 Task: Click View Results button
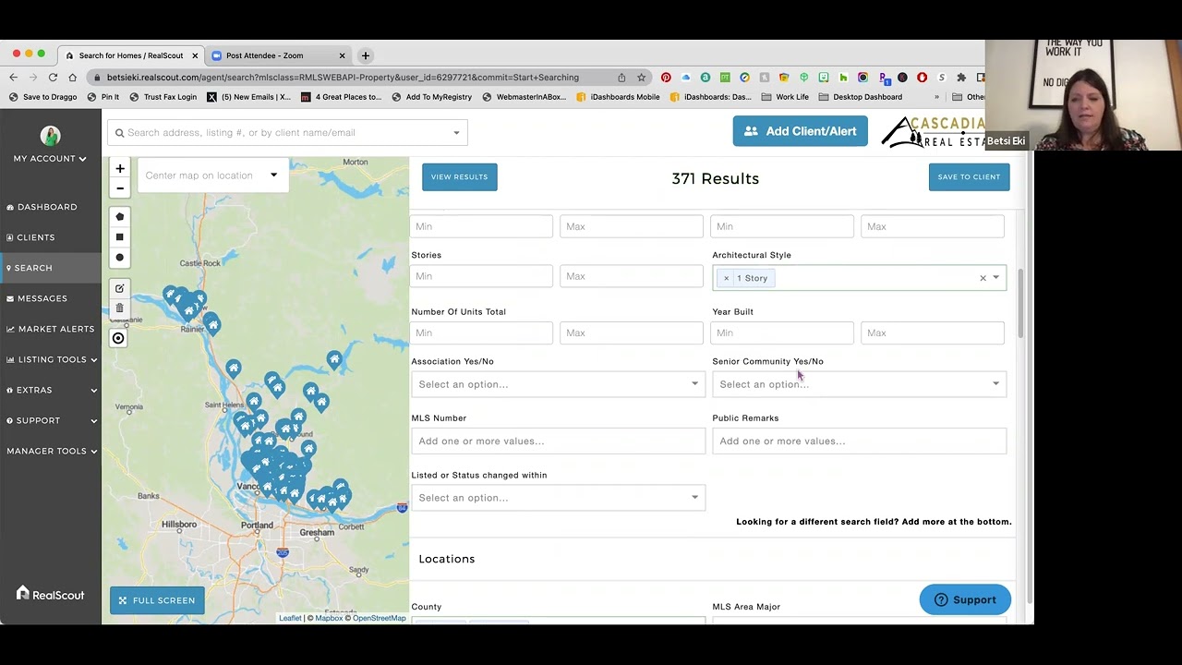pyautogui.click(x=459, y=176)
